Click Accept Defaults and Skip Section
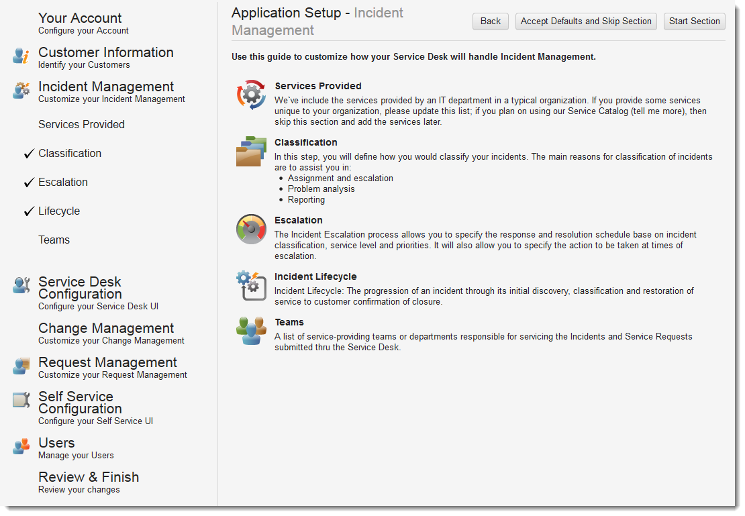Screen dimensions: 745x516 coord(586,21)
